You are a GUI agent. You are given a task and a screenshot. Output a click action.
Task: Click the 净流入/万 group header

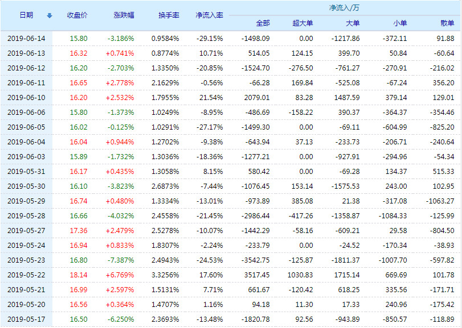coord(344,8)
